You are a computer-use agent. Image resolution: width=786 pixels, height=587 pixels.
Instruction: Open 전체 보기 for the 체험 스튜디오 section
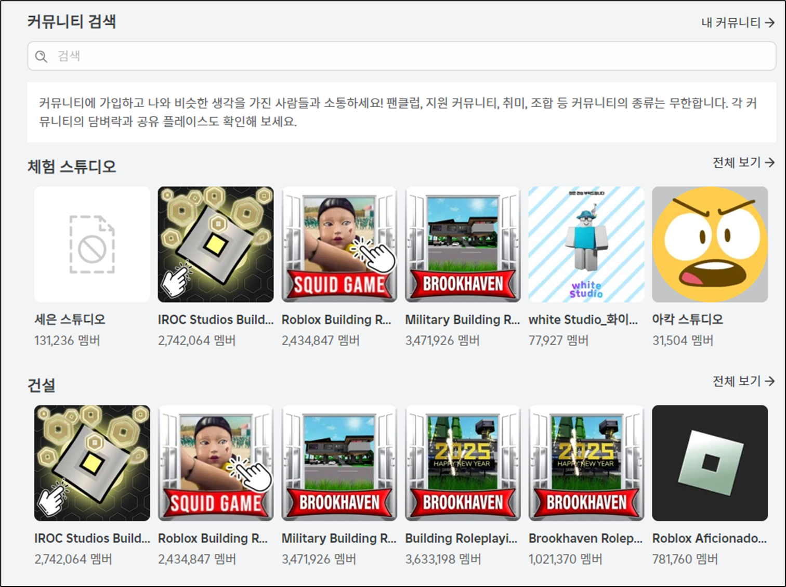[x=743, y=163]
